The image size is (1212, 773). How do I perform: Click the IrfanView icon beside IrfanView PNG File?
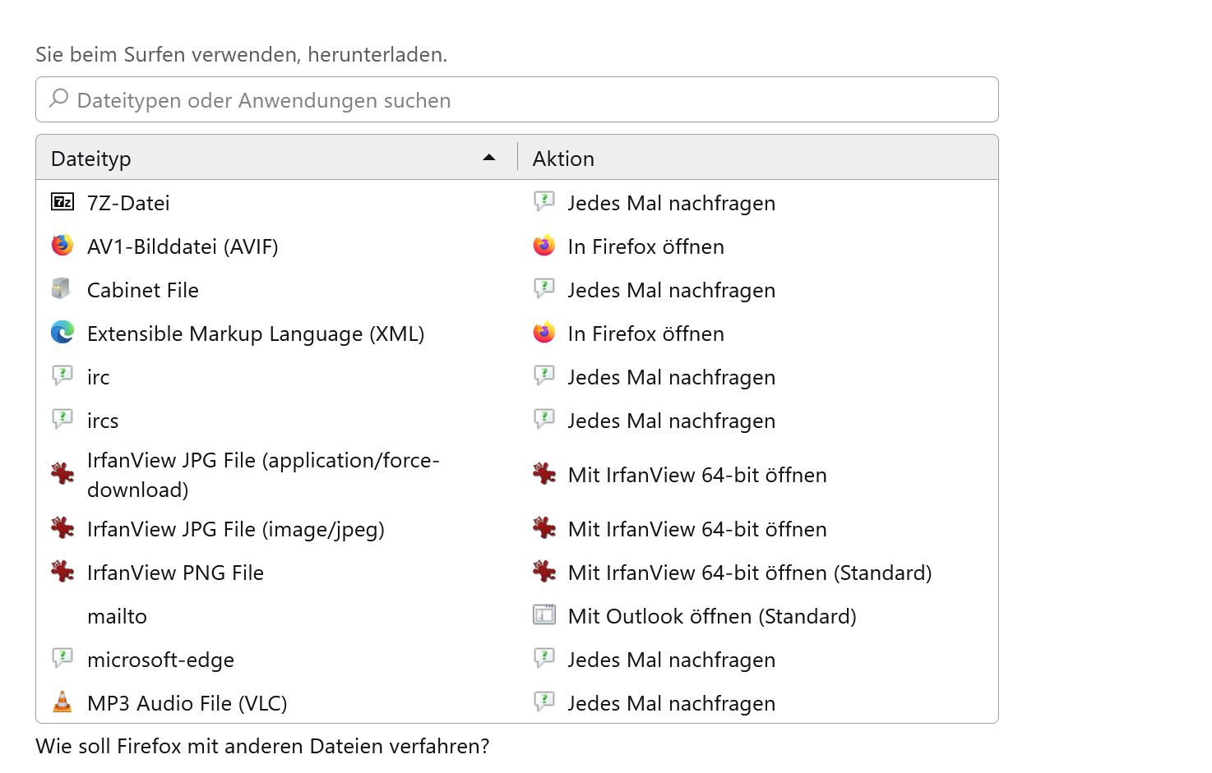pyautogui.click(x=62, y=572)
